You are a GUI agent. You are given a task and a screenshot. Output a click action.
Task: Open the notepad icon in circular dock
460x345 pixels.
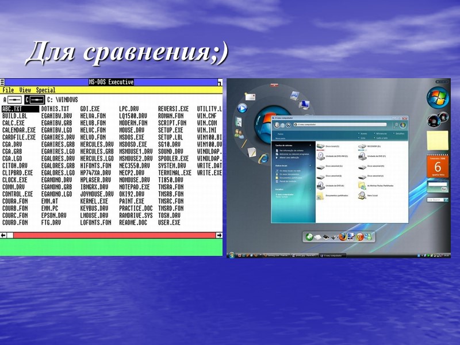click(x=251, y=152)
